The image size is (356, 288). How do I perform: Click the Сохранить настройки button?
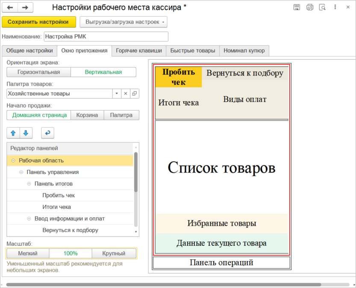tap(38, 22)
